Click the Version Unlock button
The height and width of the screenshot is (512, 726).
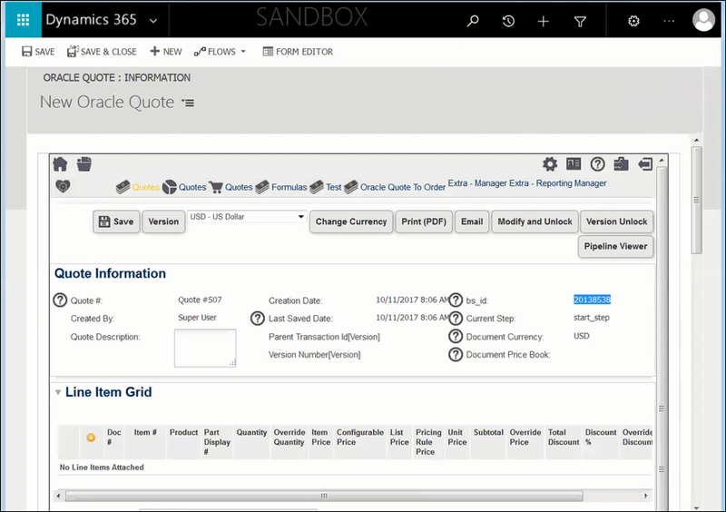point(617,222)
